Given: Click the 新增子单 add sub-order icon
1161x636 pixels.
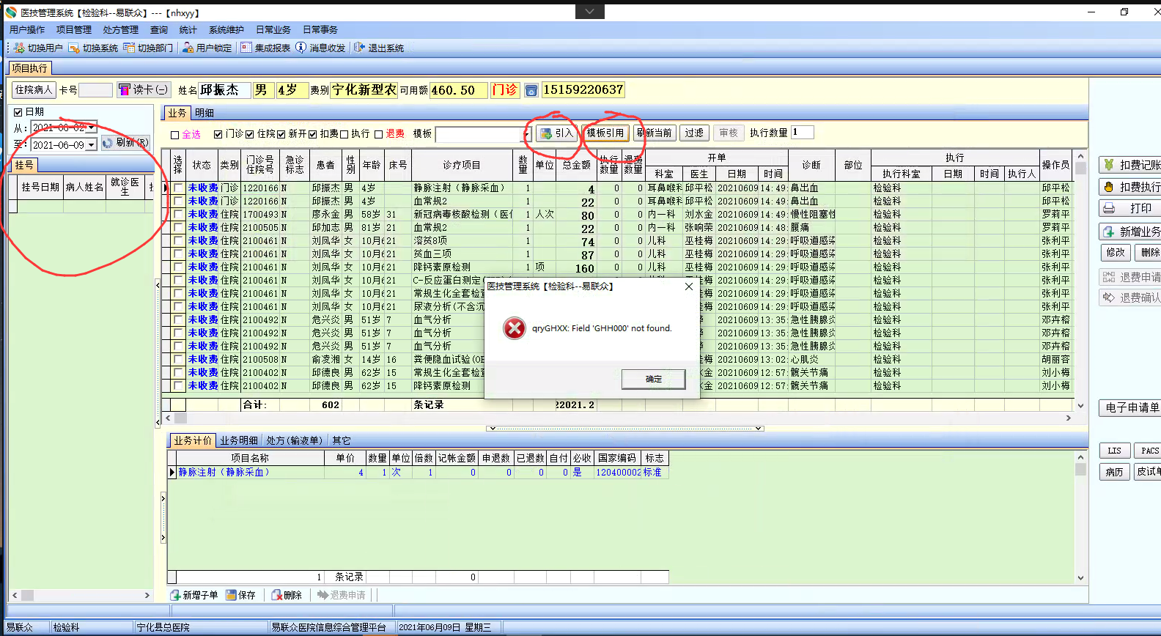Looking at the screenshot, I should (175, 595).
